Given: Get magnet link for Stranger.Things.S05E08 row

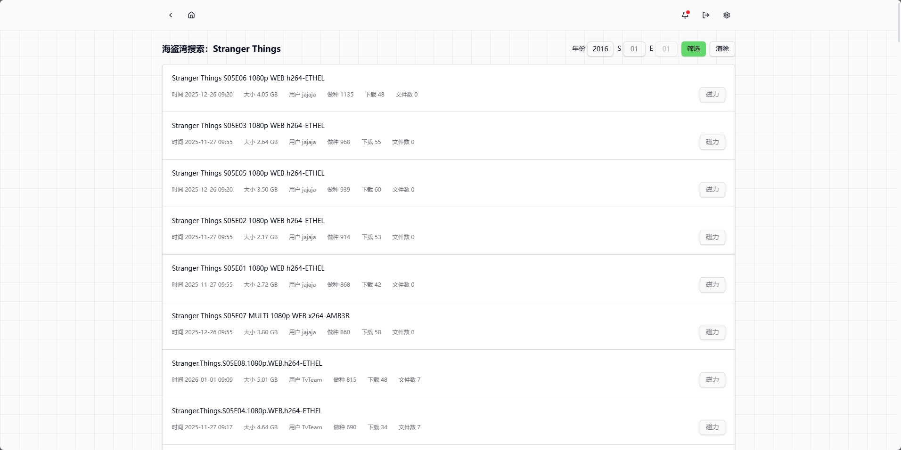Looking at the screenshot, I should click(x=713, y=380).
